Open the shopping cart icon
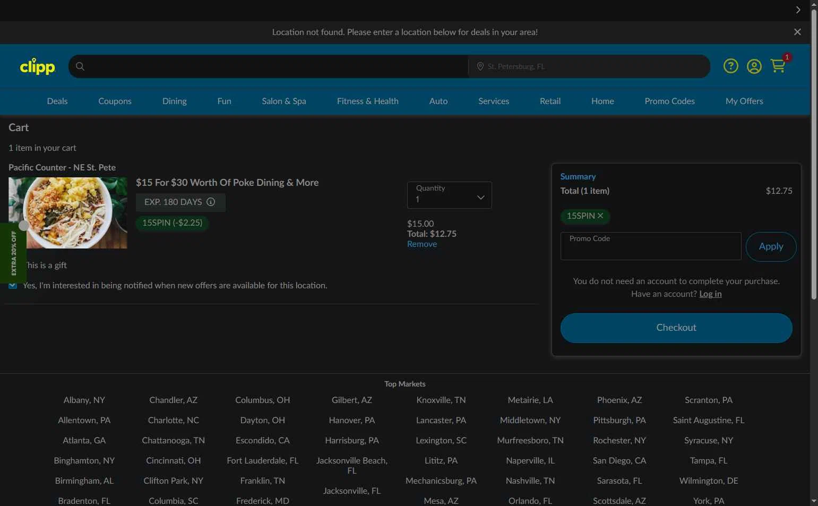The height and width of the screenshot is (506, 818). pos(779,65)
